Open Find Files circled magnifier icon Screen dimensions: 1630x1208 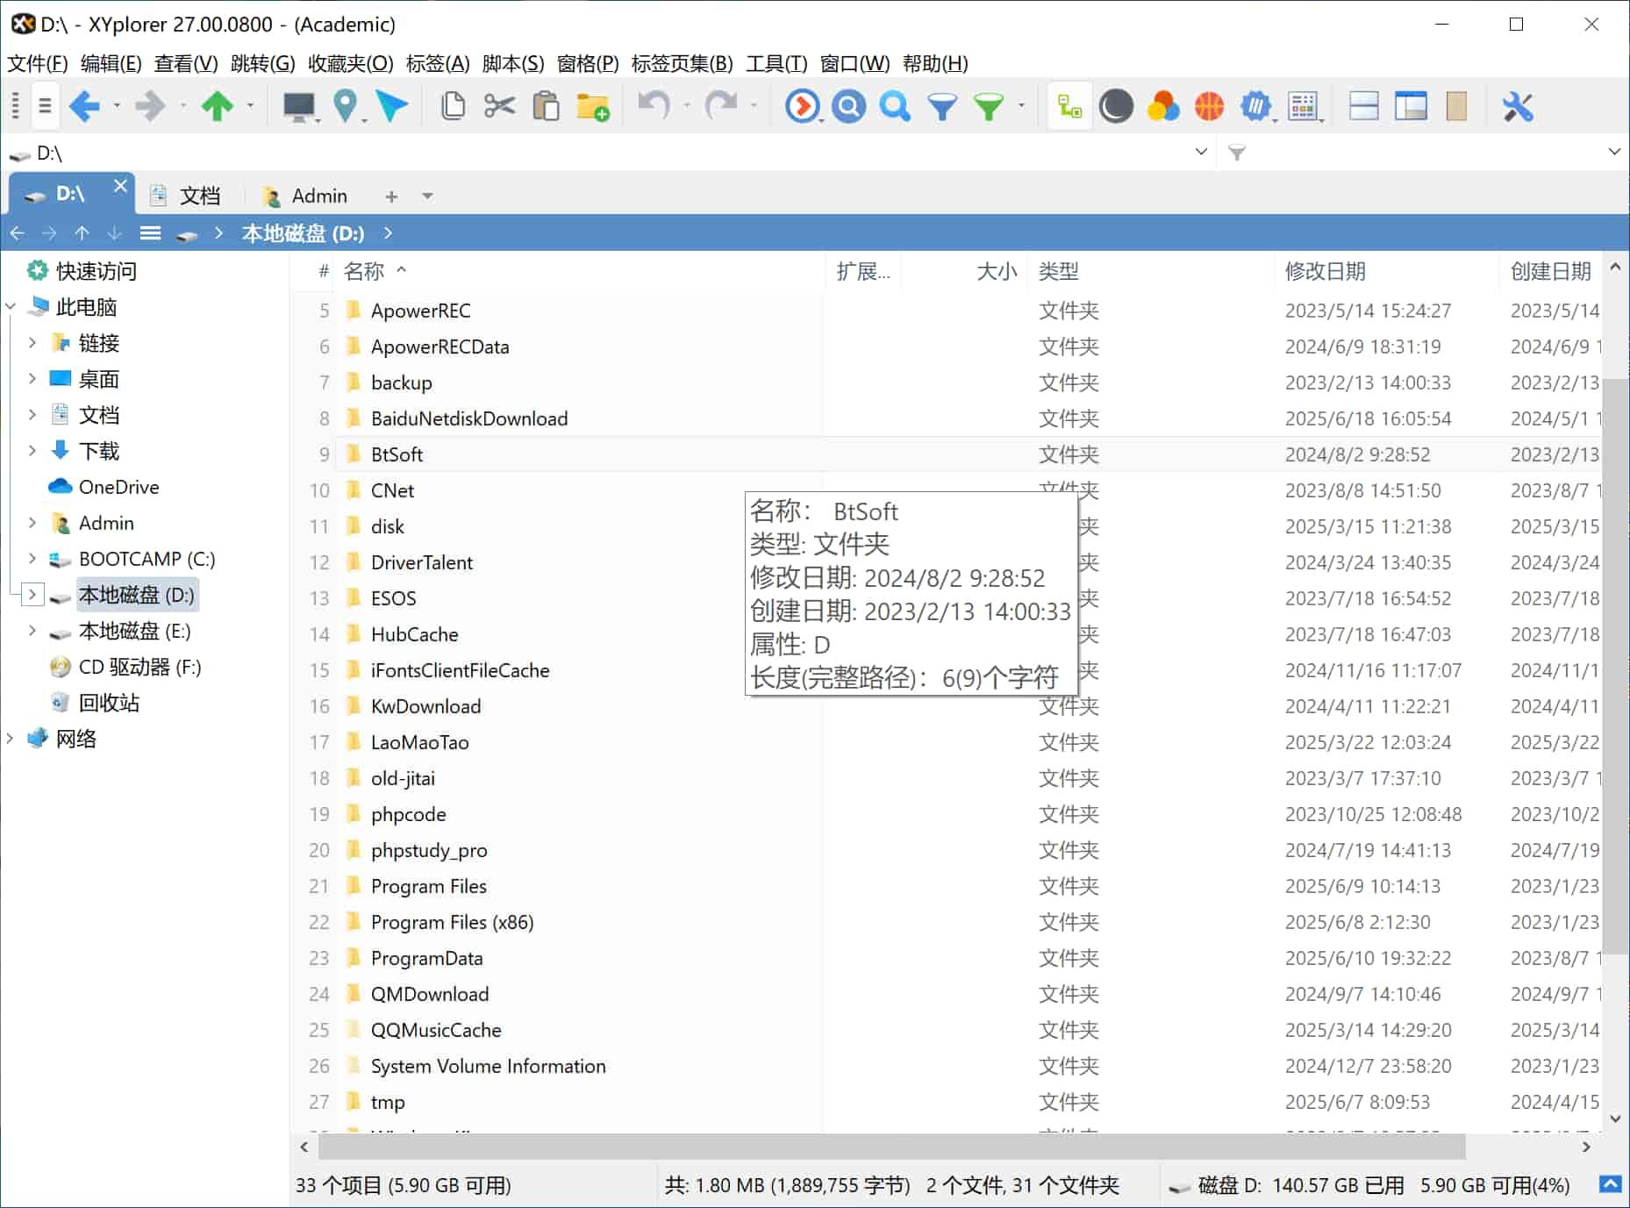click(x=848, y=106)
